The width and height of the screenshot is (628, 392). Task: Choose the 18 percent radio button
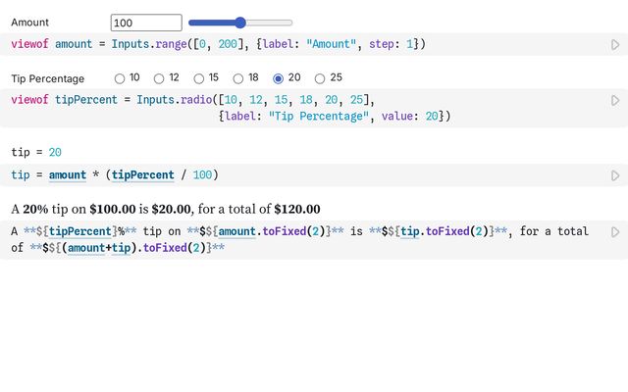coord(239,78)
